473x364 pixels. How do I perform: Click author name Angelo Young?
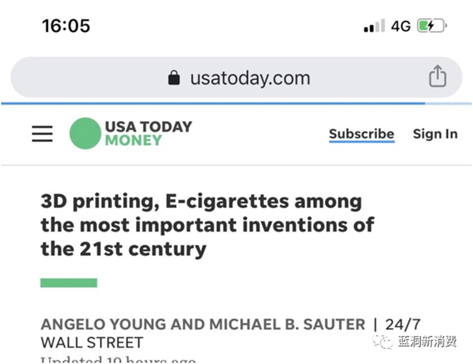coord(103,324)
